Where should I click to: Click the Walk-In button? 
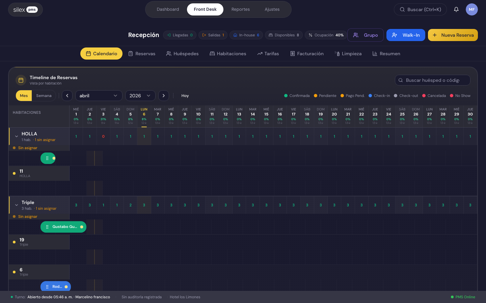coord(406,35)
